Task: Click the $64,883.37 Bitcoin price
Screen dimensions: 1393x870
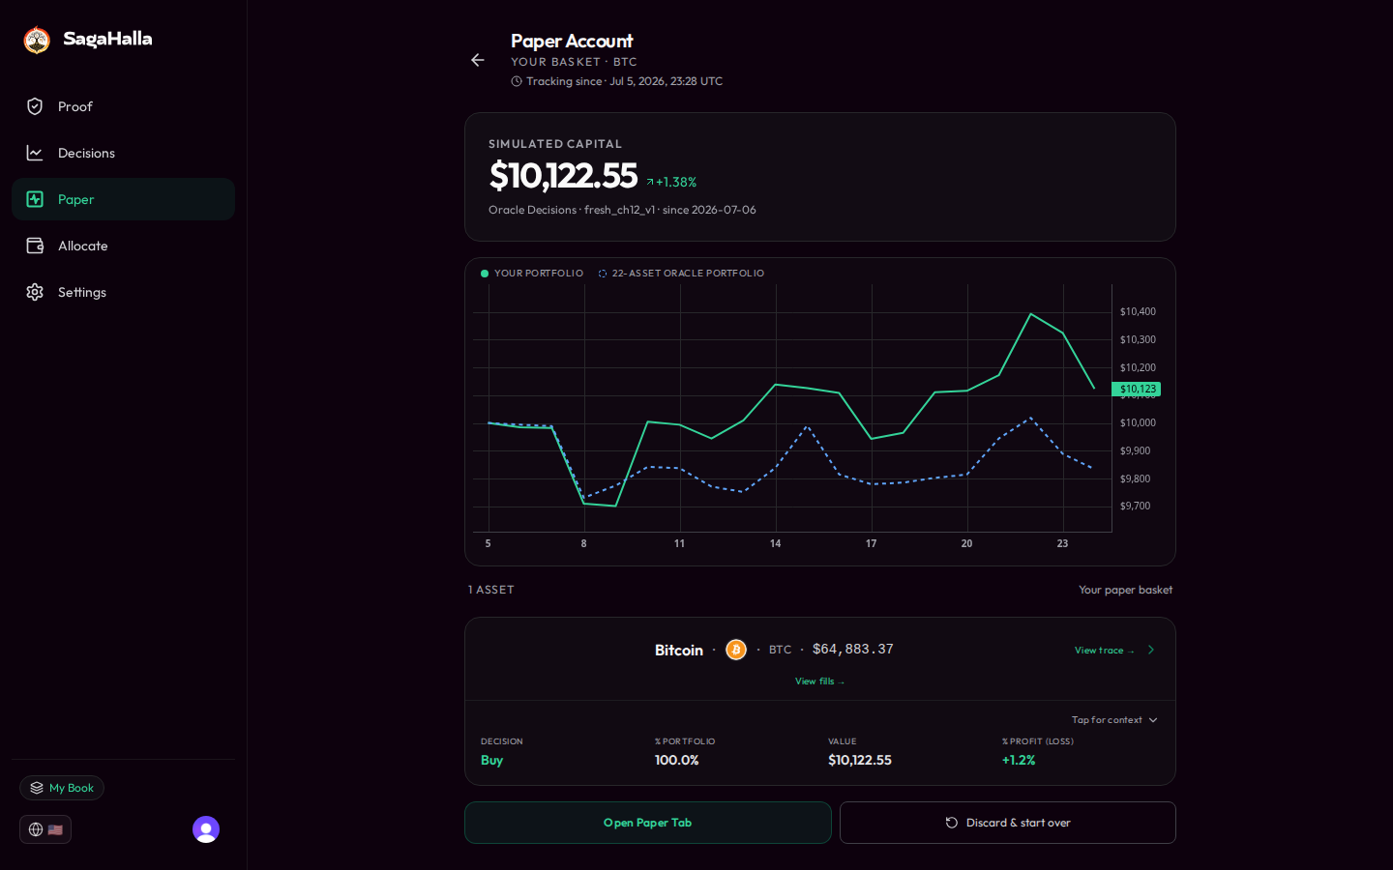Action: point(853,650)
